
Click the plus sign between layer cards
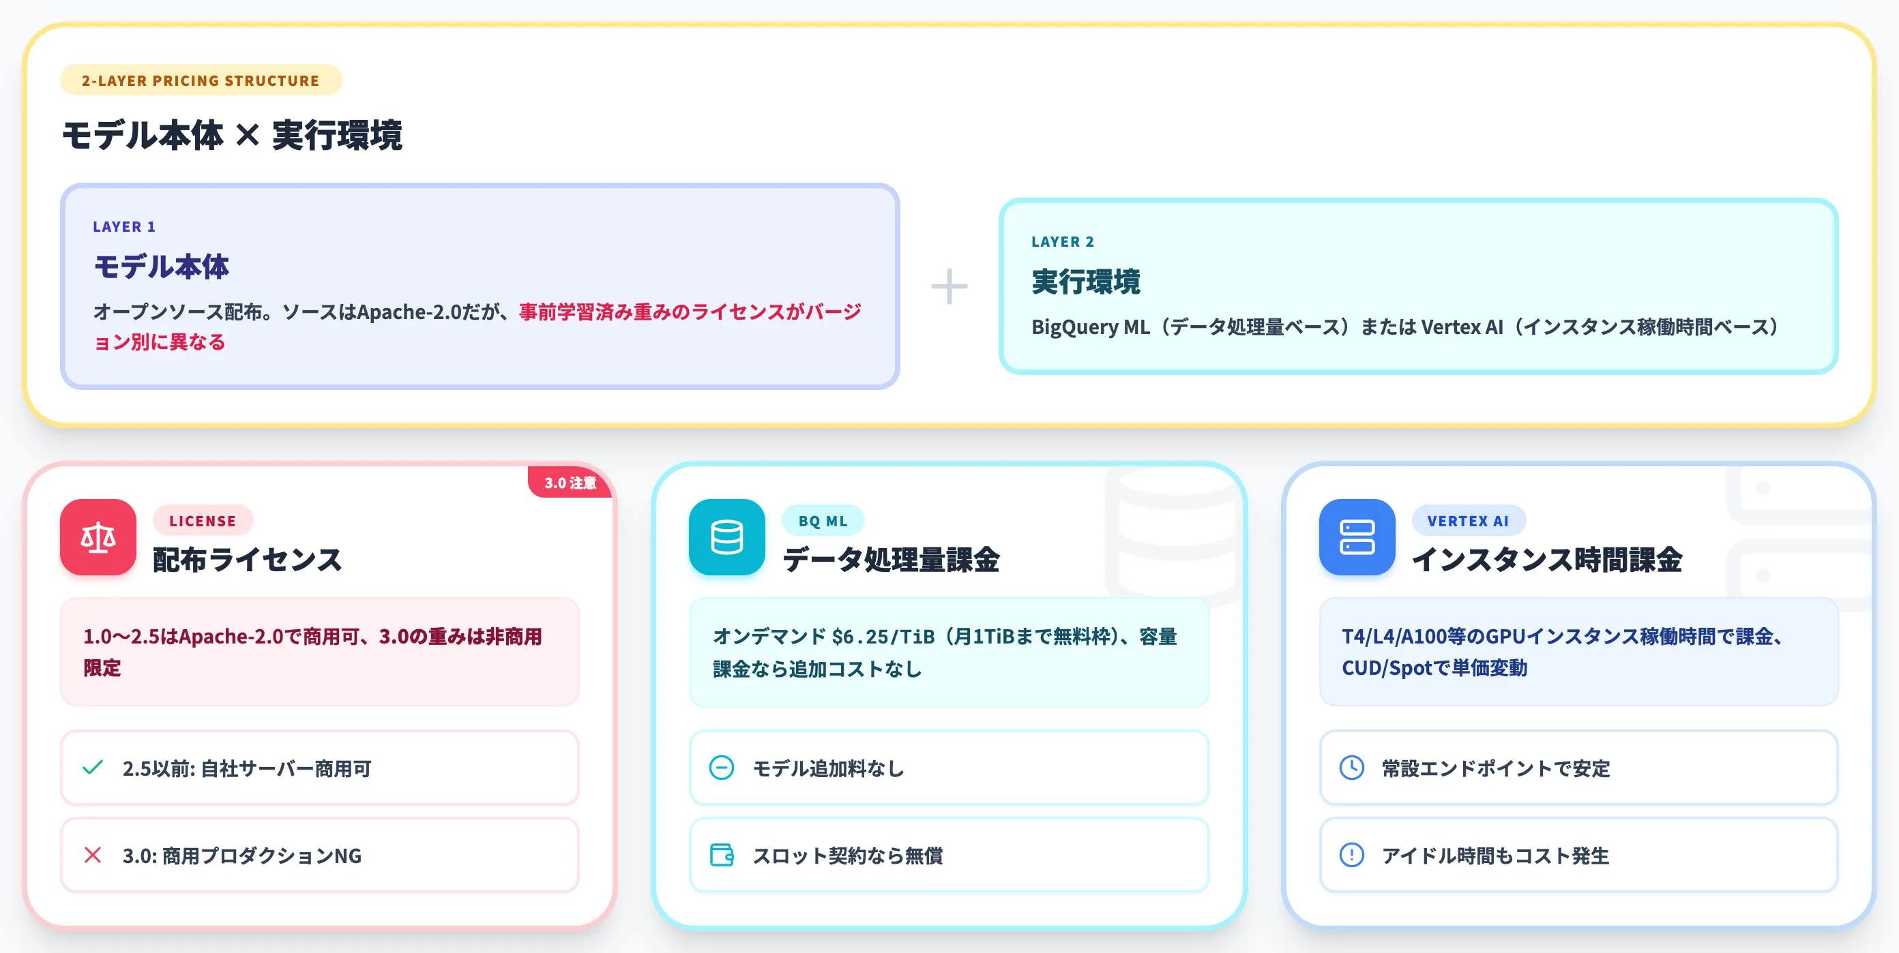click(949, 286)
